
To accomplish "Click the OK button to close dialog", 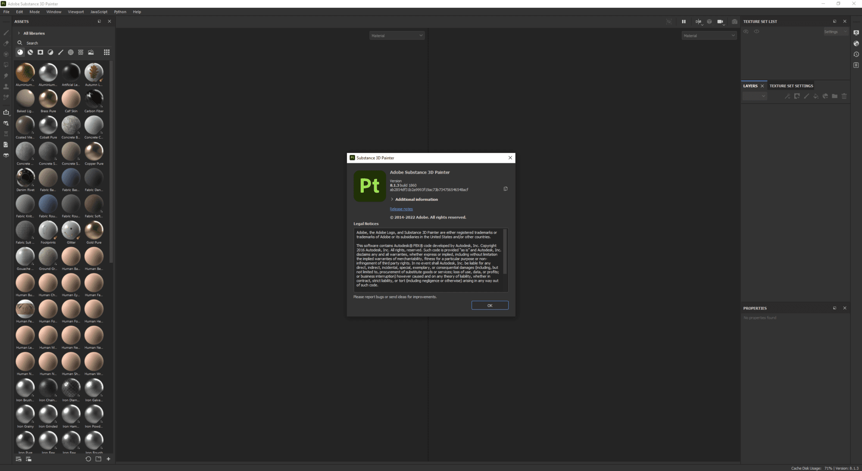I will click(490, 305).
